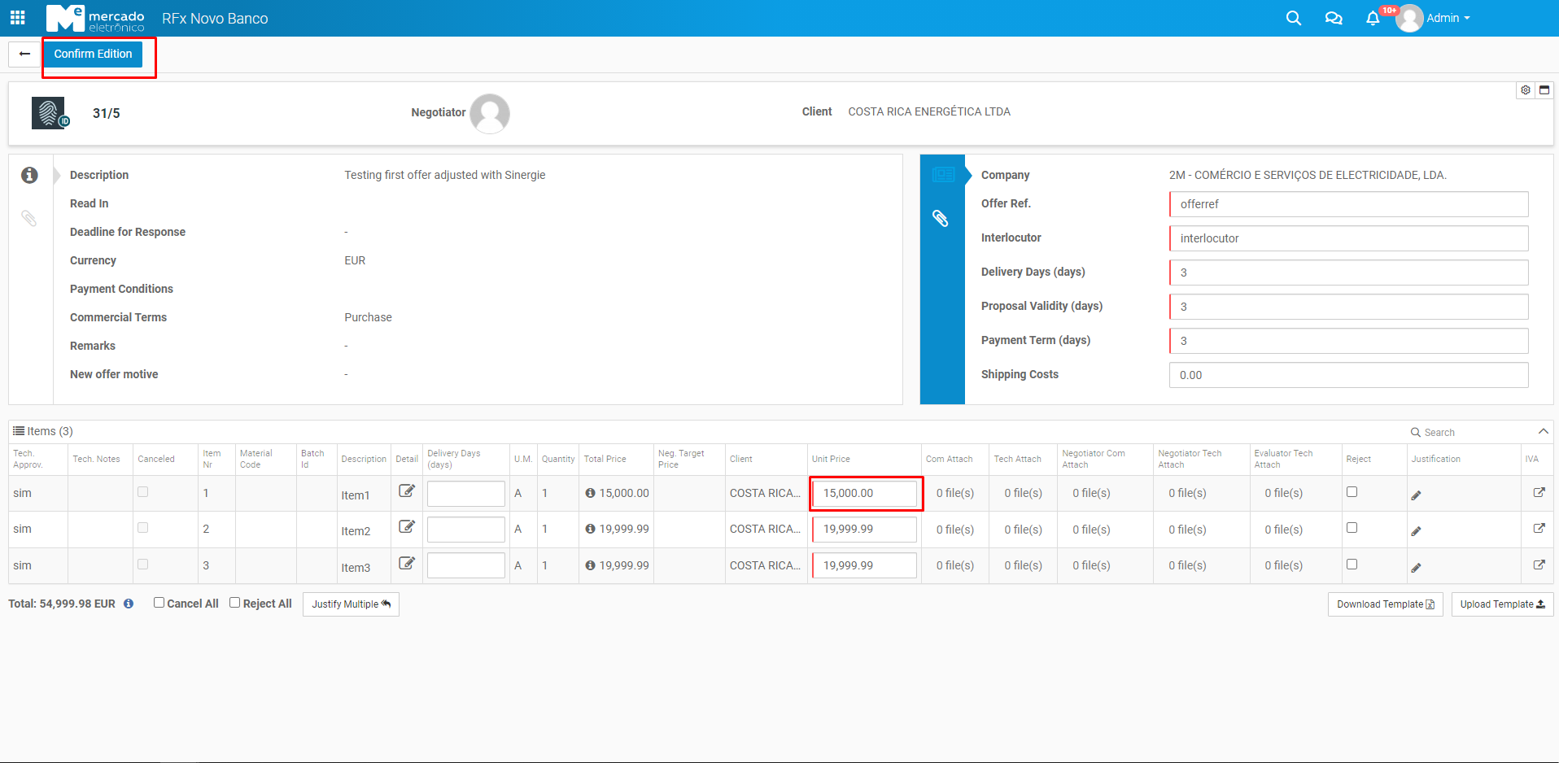Click the search magnifier in header
This screenshot has height=763, width=1559.
pos(1293,18)
